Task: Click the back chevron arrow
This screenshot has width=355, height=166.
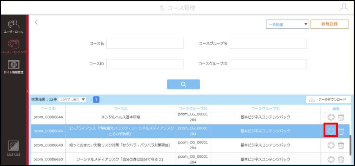Action: (36, 22)
